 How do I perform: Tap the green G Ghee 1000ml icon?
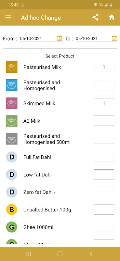point(12,227)
